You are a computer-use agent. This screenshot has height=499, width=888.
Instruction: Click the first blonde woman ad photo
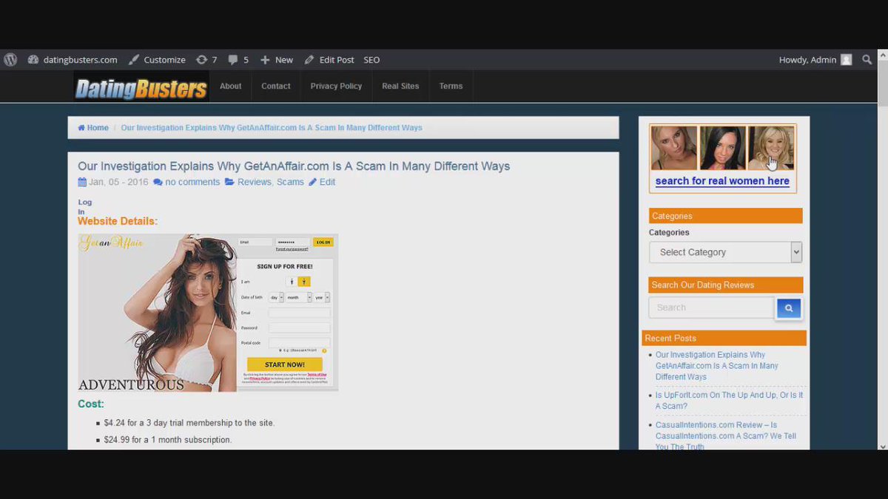click(674, 148)
